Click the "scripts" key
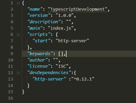136x103 pixels. tap(39, 35)
